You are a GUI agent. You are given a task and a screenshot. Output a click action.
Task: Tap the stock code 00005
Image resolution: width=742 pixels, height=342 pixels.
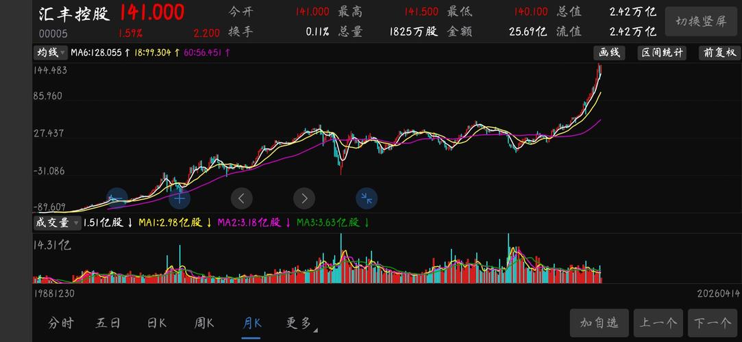click(53, 34)
